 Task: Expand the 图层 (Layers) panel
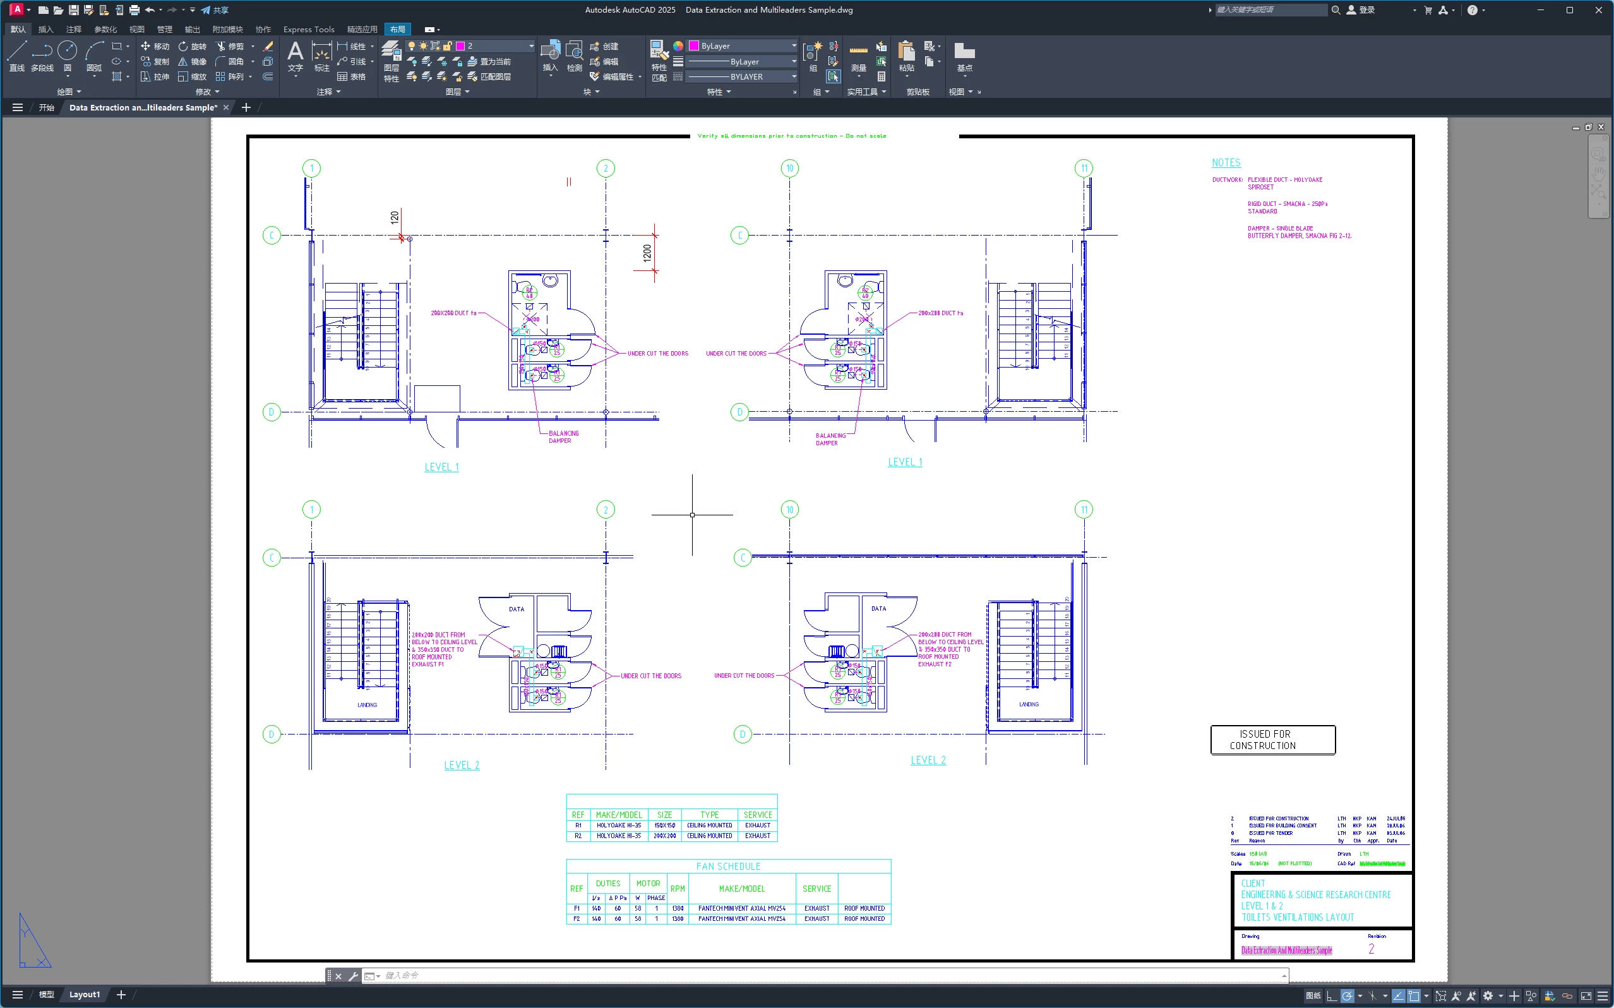click(x=457, y=92)
